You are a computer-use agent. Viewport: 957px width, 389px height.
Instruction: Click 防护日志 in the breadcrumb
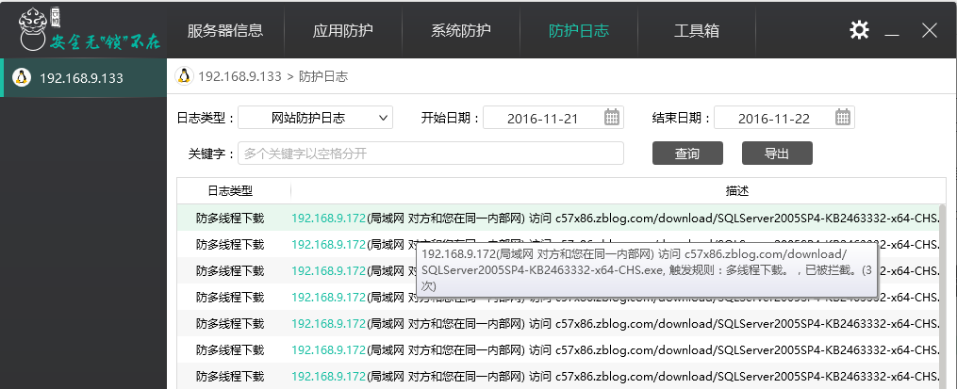pyautogui.click(x=322, y=76)
